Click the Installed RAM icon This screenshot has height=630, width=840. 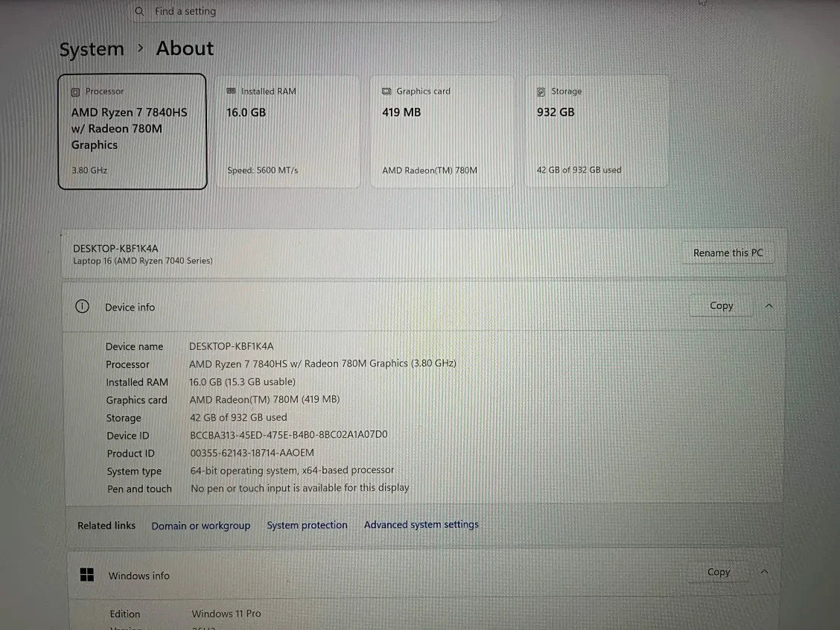[231, 91]
